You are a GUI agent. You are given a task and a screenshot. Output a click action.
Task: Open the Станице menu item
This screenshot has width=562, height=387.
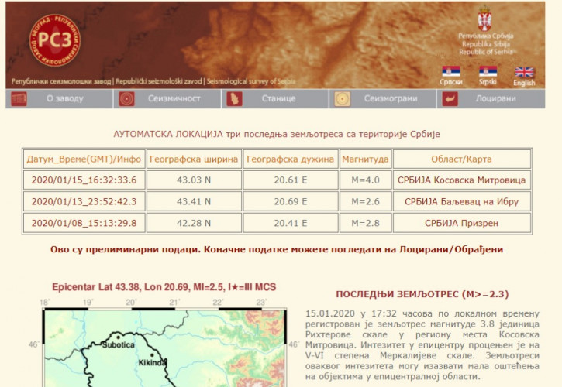point(278,98)
